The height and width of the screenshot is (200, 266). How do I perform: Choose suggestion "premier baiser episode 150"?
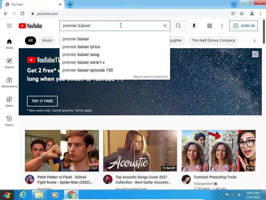click(115, 70)
